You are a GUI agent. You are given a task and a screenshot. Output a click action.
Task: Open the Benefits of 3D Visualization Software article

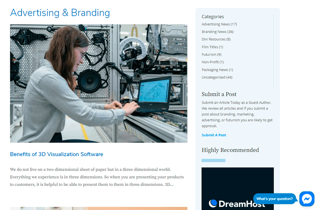pos(56,154)
